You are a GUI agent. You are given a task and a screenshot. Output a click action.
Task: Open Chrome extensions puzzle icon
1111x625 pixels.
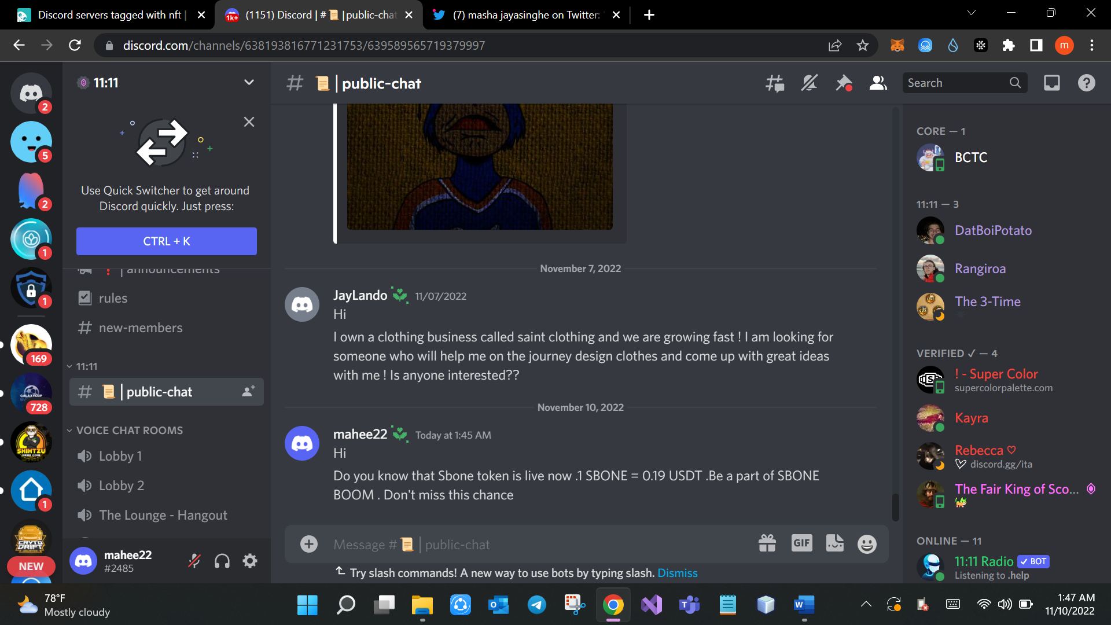click(1009, 45)
